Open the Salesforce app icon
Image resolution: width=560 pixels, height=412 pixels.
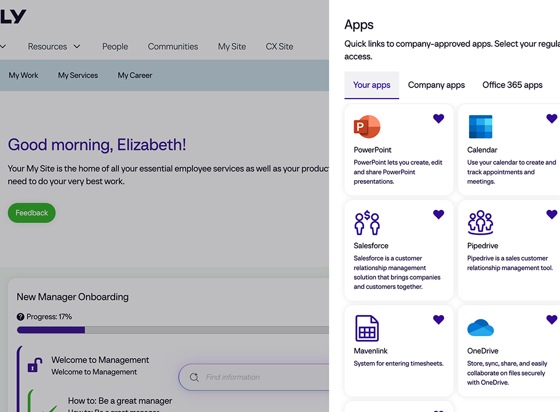tap(367, 223)
